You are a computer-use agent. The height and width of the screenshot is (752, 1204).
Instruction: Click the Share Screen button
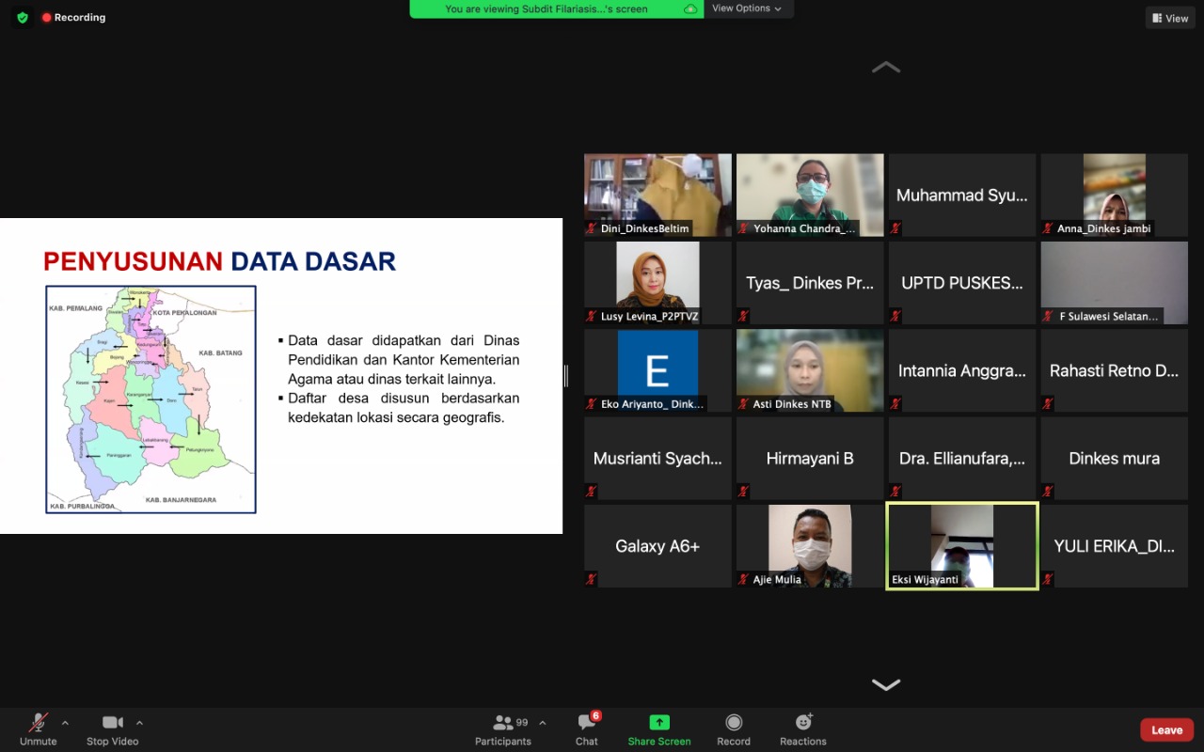[659, 729]
